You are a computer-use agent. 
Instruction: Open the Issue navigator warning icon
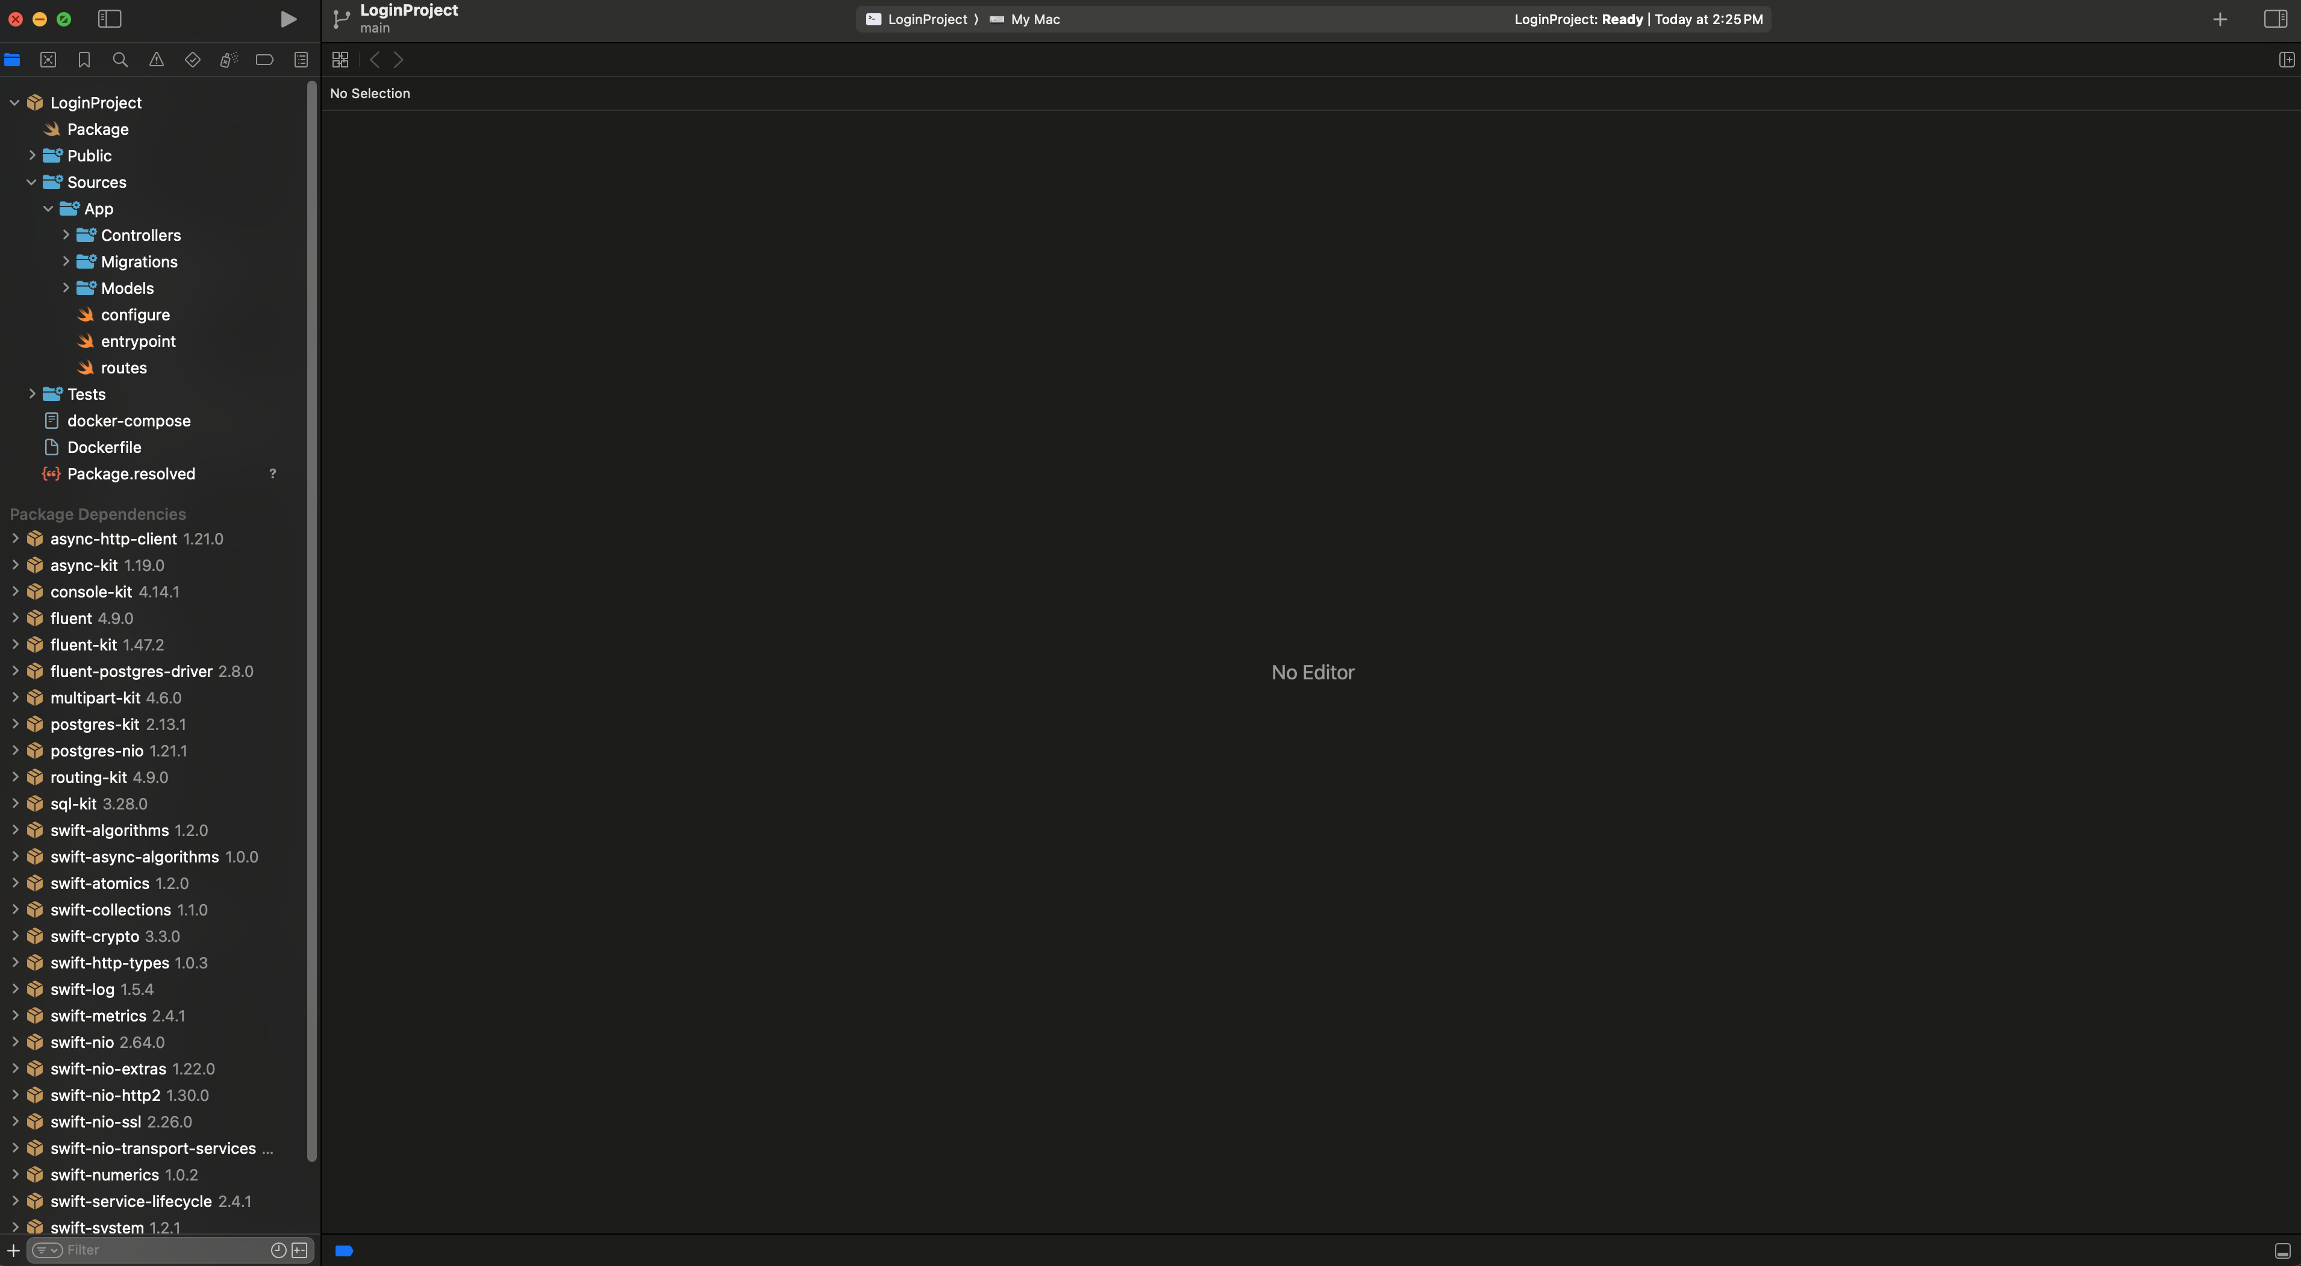[157, 60]
